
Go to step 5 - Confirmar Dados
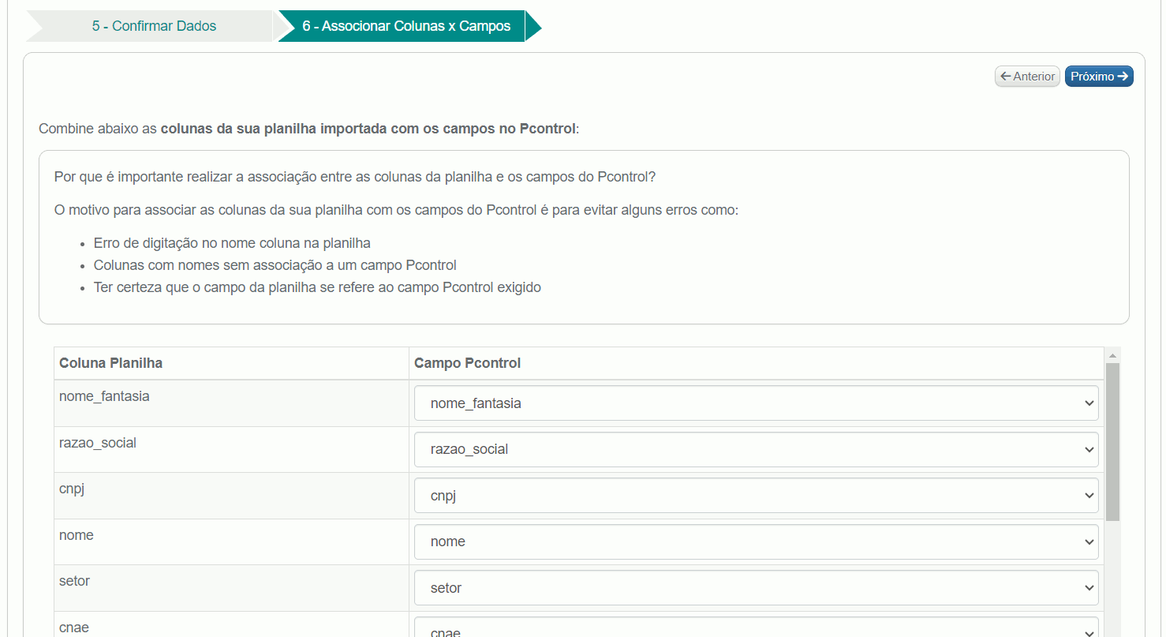click(154, 26)
